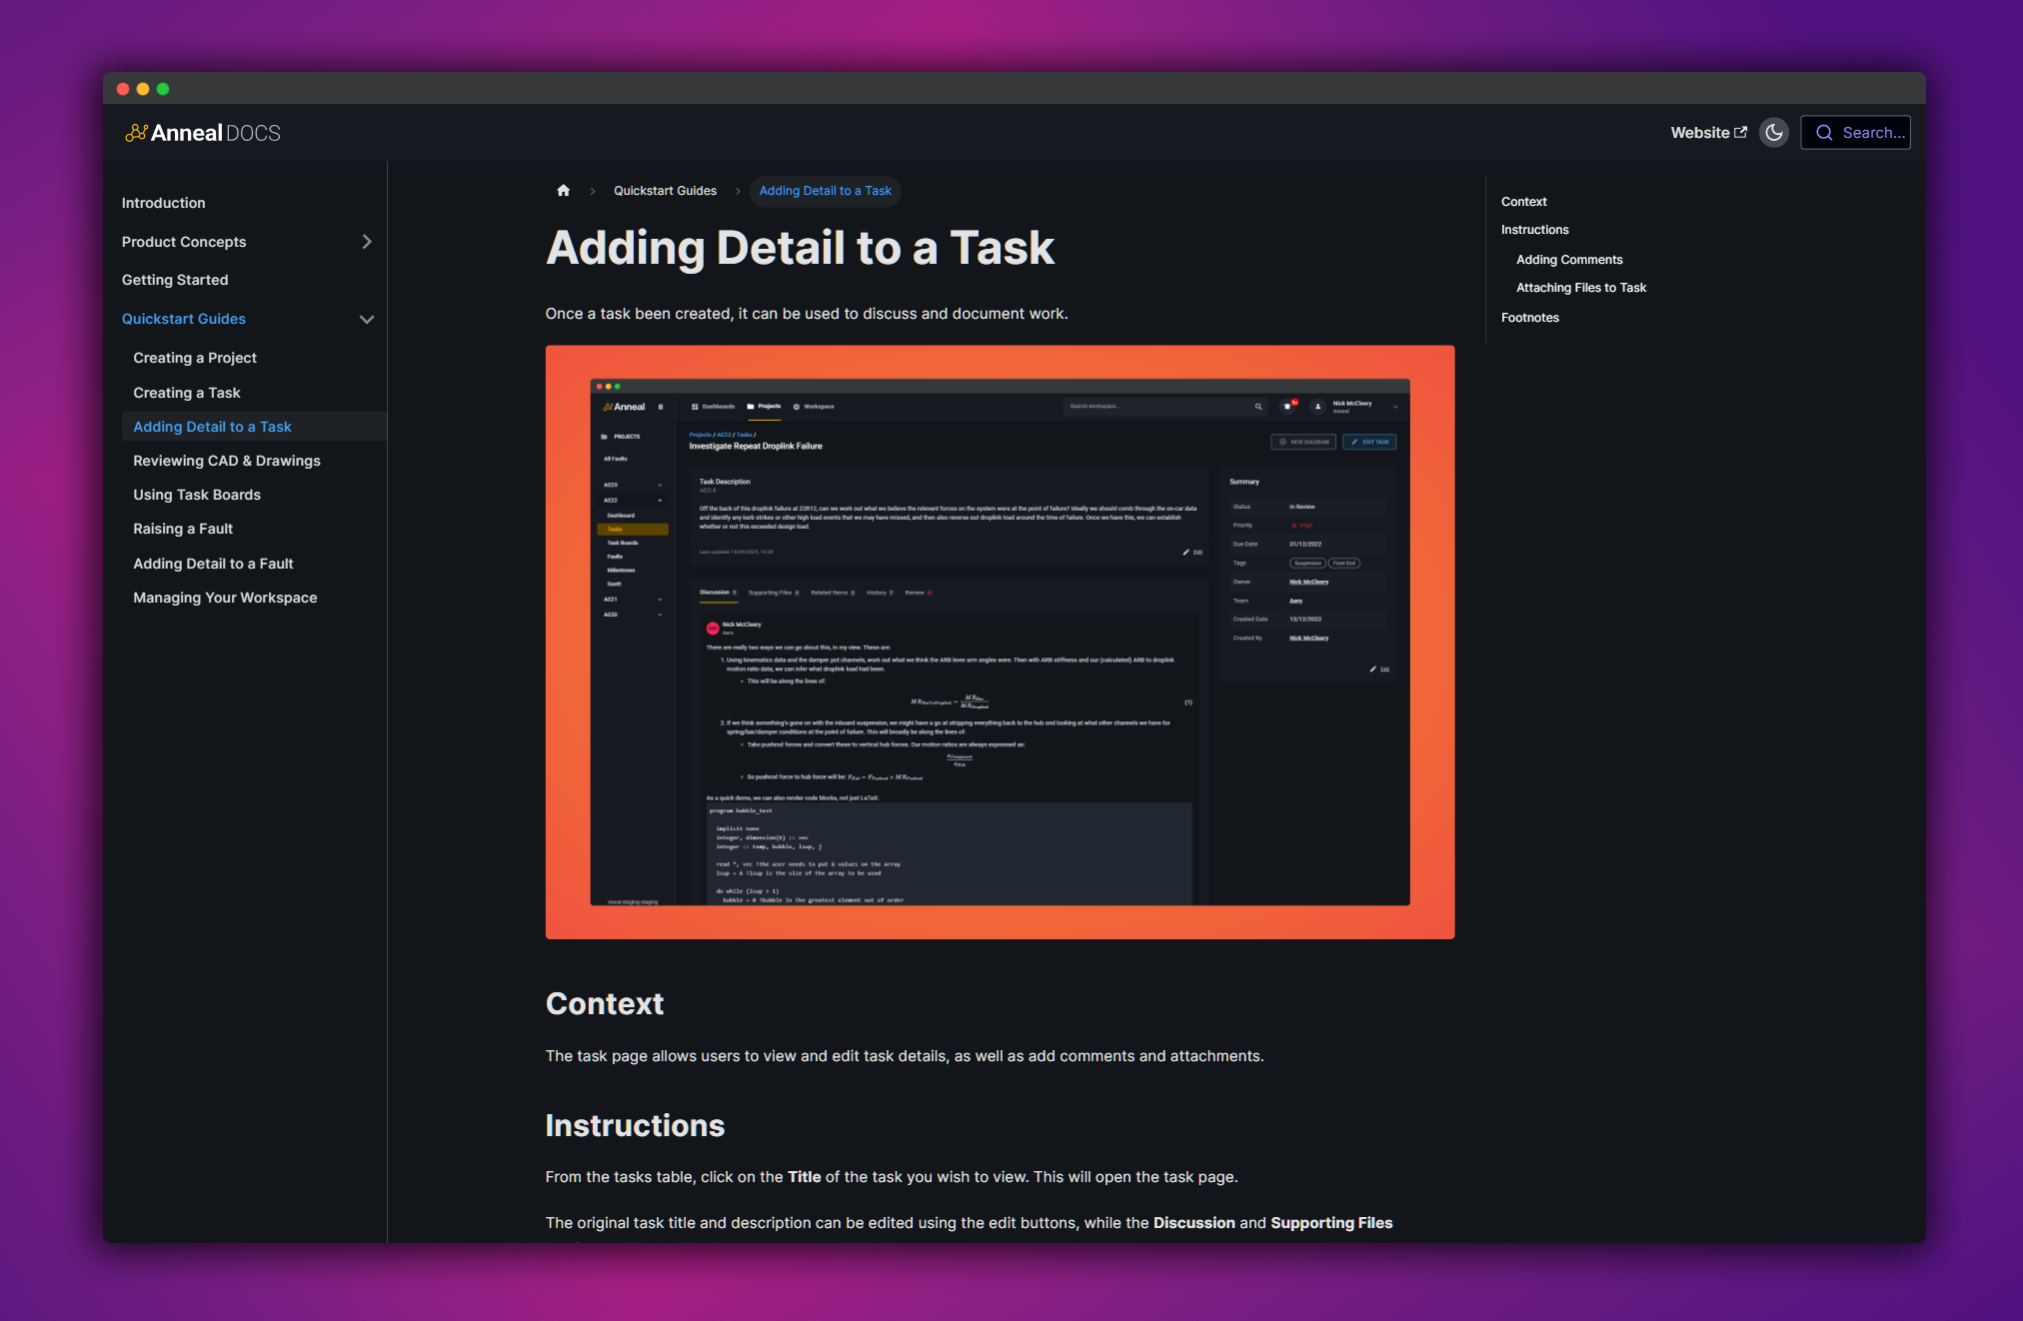This screenshot has height=1321, width=2023.
Task: Jump to Footnotes section
Action: click(x=1529, y=318)
